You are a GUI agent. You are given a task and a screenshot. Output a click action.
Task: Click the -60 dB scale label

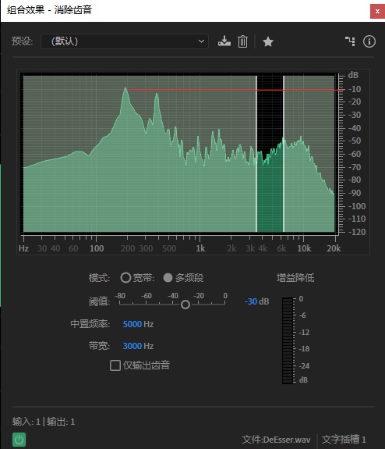355,154
